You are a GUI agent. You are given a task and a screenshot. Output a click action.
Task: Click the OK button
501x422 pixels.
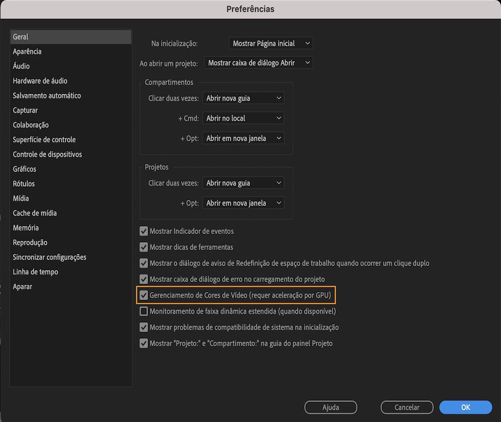tap(465, 407)
